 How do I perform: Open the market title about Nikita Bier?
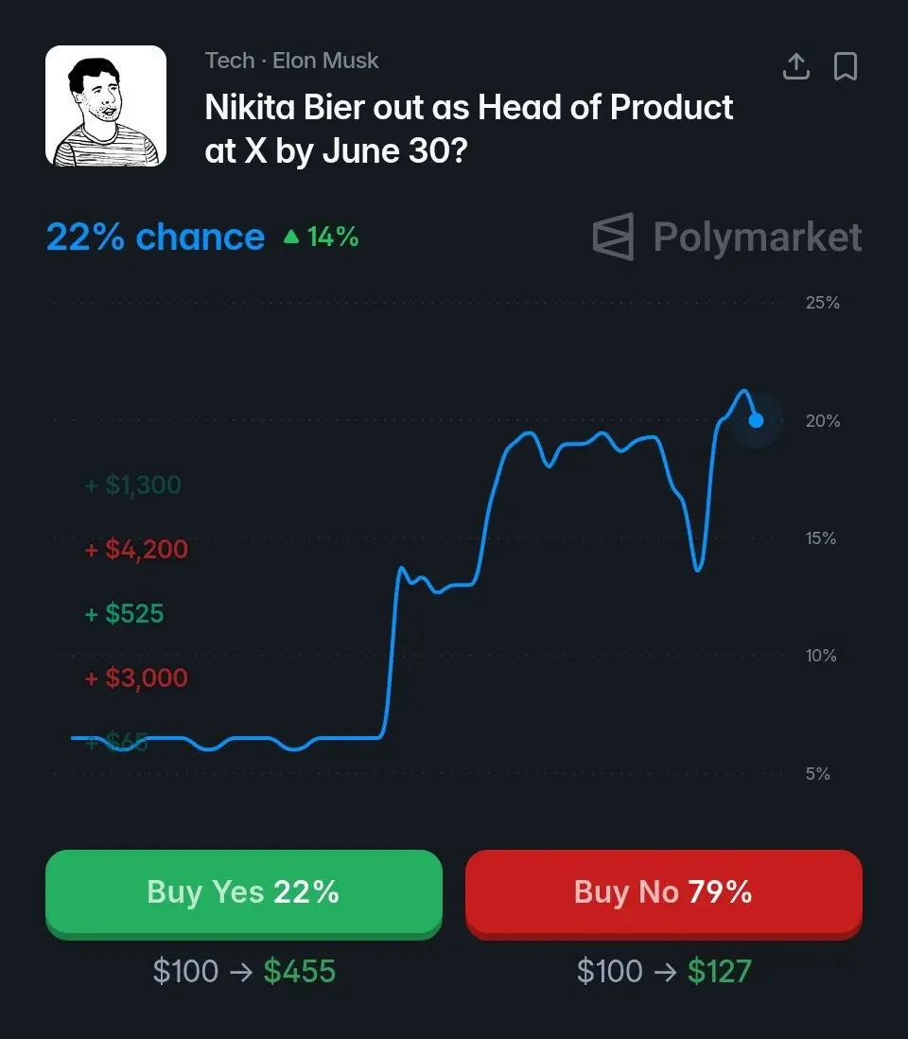469,129
